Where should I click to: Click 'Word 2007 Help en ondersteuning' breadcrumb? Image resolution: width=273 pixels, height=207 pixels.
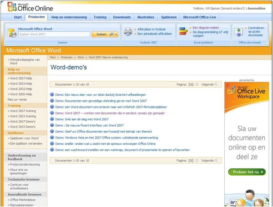108,57
